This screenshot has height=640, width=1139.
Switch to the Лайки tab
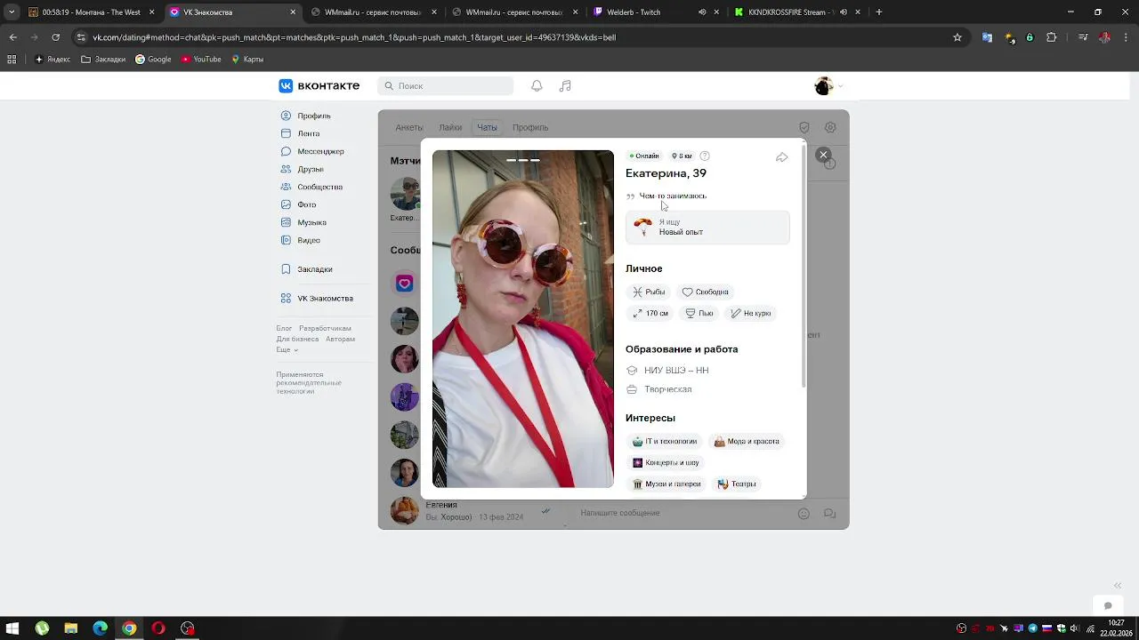[450, 127]
